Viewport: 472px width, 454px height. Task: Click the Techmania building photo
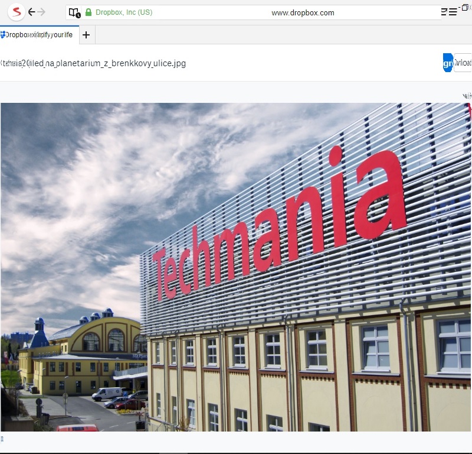(x=236, y=267)
